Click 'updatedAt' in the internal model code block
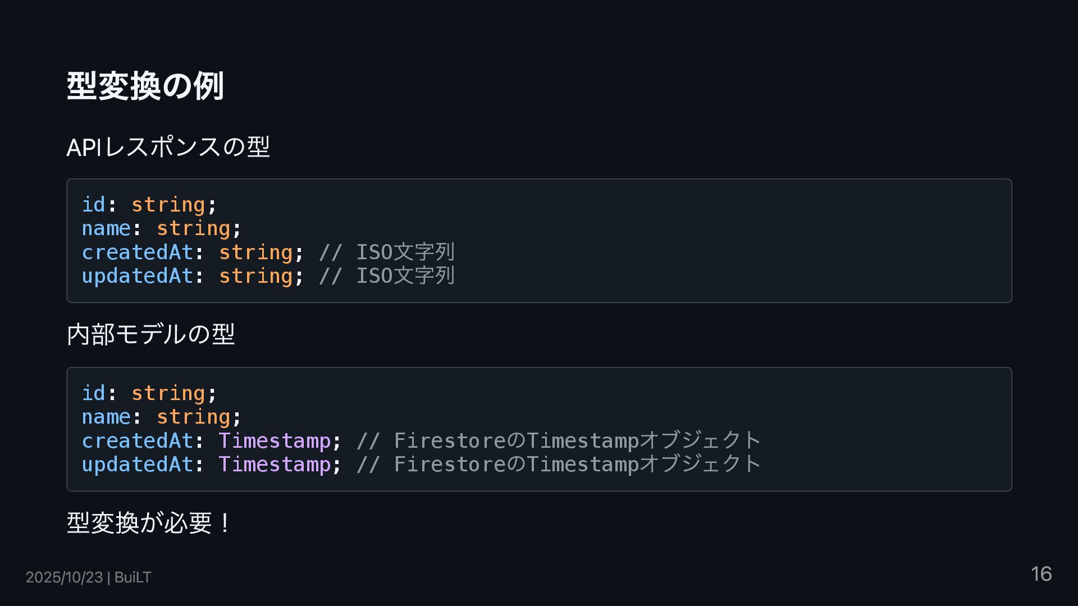The height and width of the screenshot is (606, 1078). [x=137, y=465]
